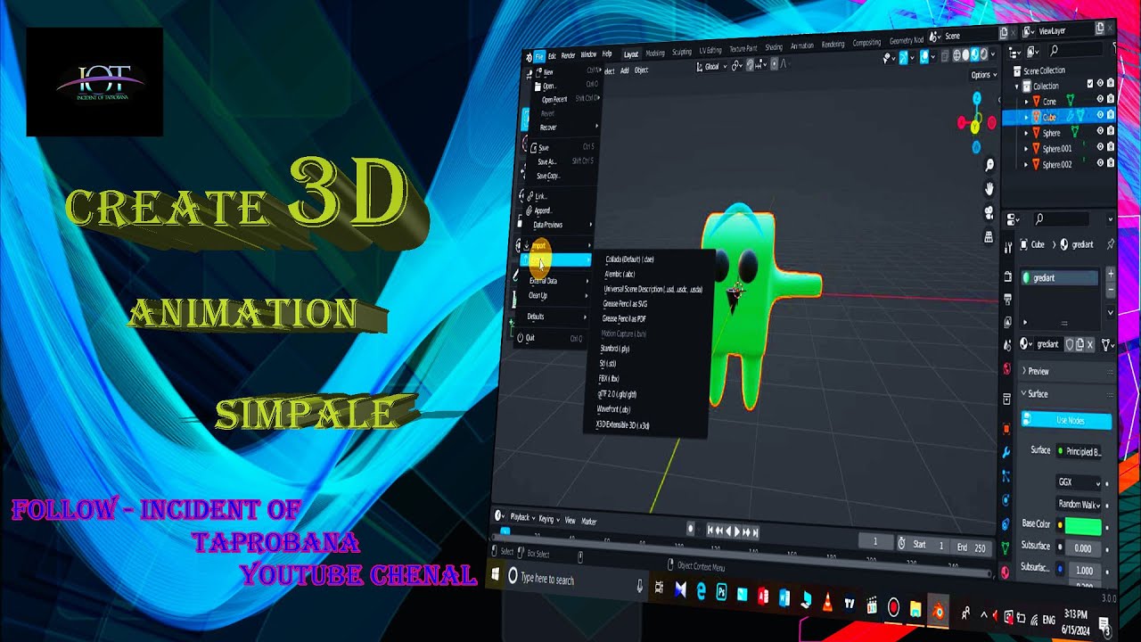Click the pin icon next to grediant breadcrumb
Screen dimensions: 1141x642
point(1110,244)
